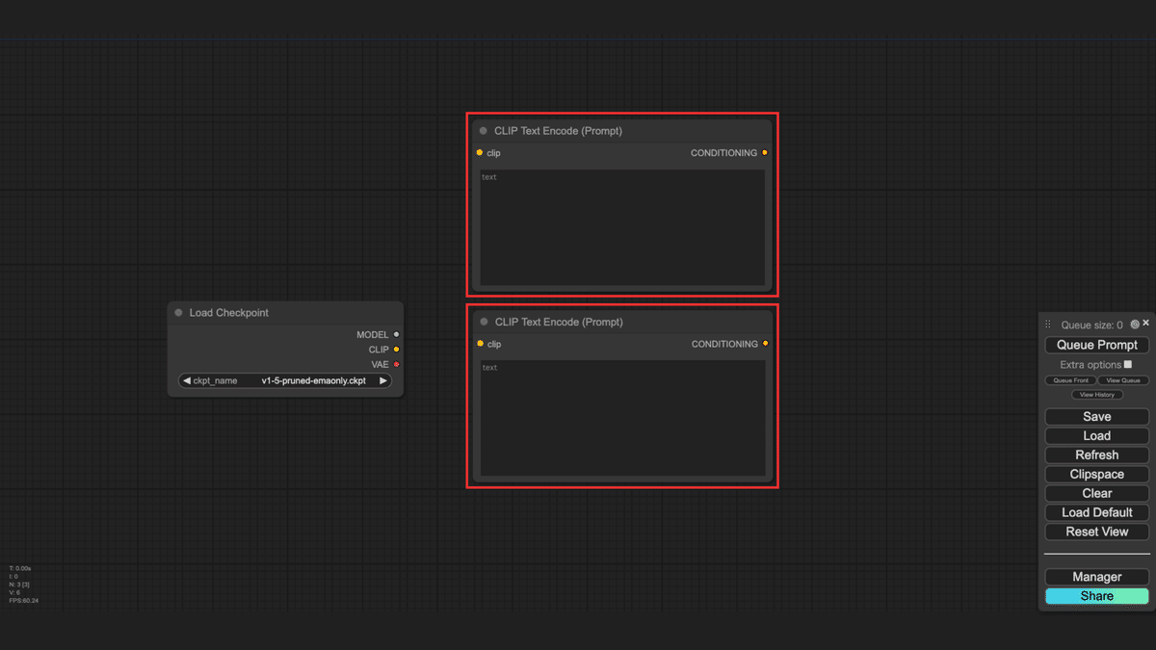Click the clip input socket of the upper CLIP node
The height and width of the screenshot is (650, 1156).
click(480, 152)
